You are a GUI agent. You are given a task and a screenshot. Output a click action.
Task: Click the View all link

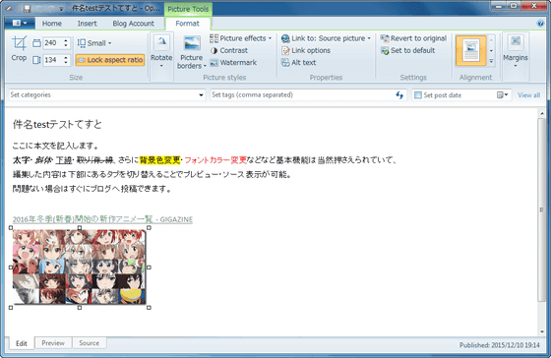pos(529,95)
